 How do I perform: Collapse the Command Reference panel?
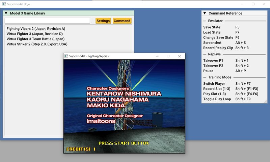click(x=205, y=13)
